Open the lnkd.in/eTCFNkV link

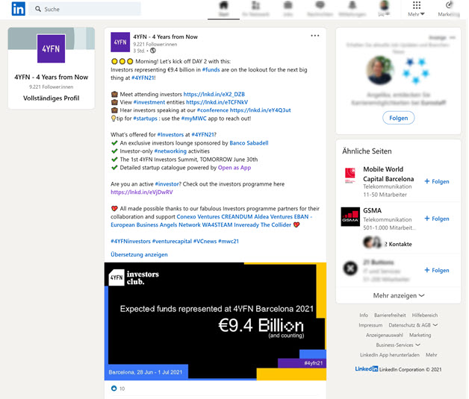point(217,102)
